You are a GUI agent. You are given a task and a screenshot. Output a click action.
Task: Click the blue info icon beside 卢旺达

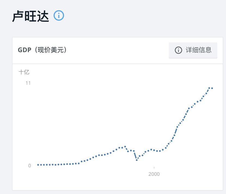(59, 15)
